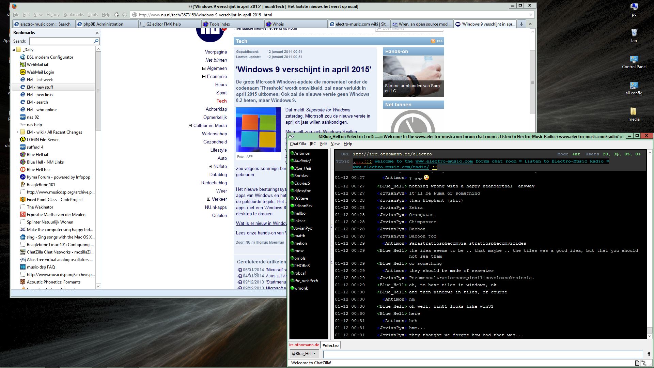Open the Firefox History menu
Image resolution: width=654 pixels, height=368 pixels.
(x=53, y=15)
